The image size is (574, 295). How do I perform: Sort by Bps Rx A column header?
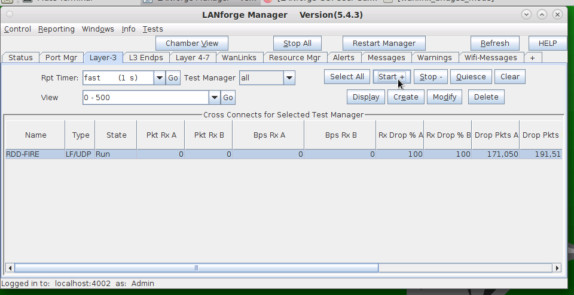(x=268, y=135)
